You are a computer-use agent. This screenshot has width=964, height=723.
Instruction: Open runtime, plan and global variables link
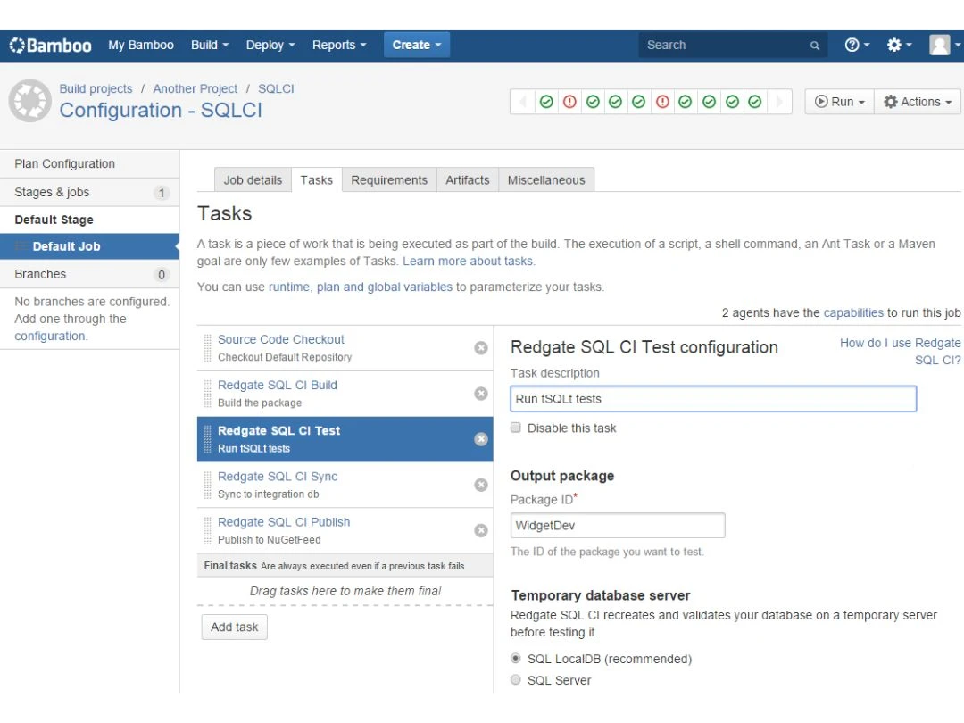click(x=361, y=287)
